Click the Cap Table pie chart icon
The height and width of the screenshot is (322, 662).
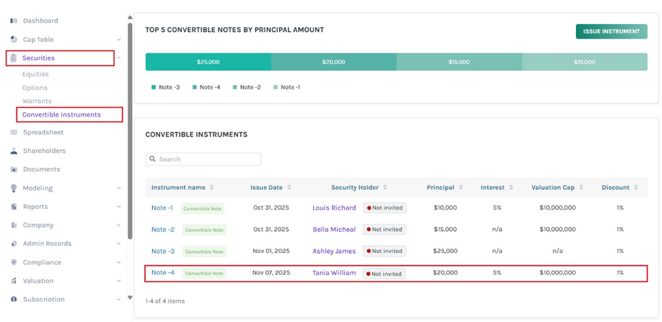[14, 39]
